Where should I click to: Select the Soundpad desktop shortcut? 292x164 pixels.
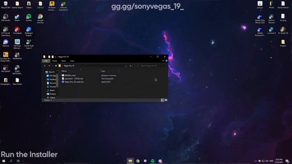pyautogui.click(x=17, y=31)
